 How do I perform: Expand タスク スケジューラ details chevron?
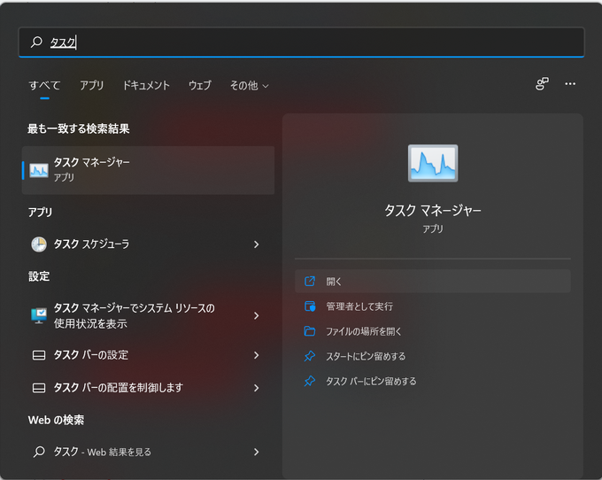tap(256, 244)
